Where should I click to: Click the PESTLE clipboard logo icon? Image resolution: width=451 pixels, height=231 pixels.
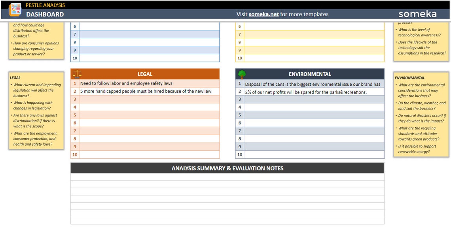[15, 10]
